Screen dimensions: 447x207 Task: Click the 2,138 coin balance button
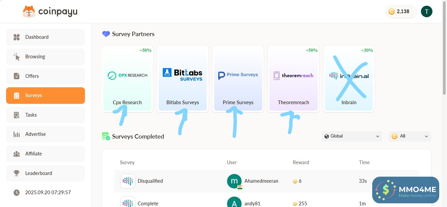coord(401,11)
